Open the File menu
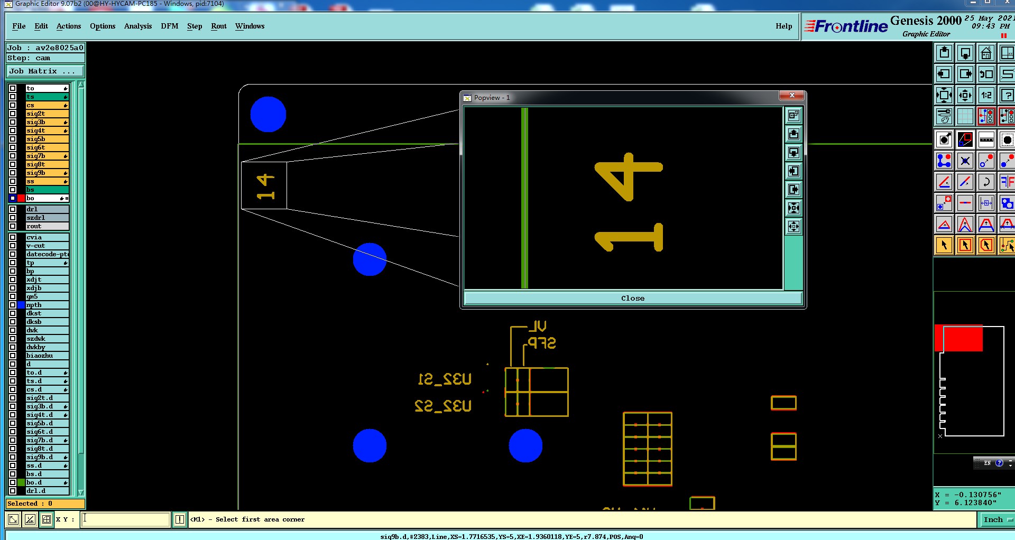The image size is (1015, 540). [19, 26]
